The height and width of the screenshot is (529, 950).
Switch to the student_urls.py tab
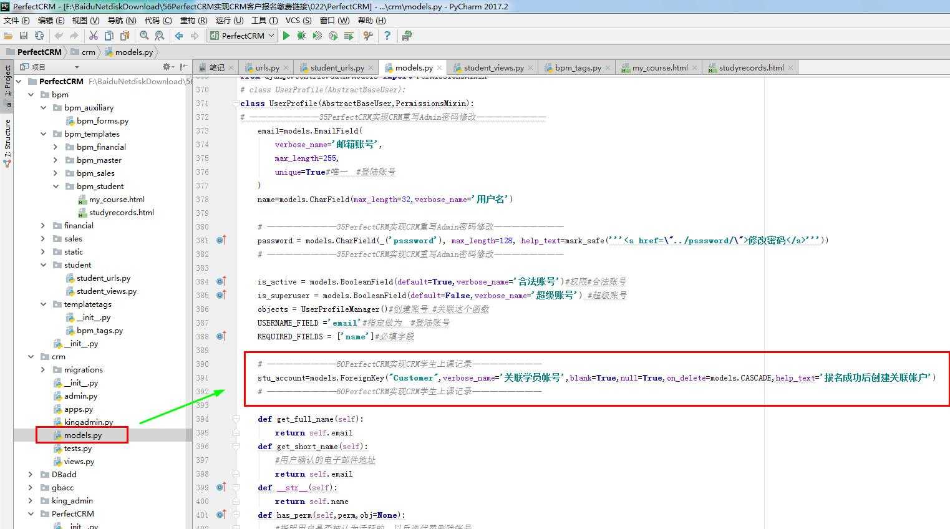337,67
